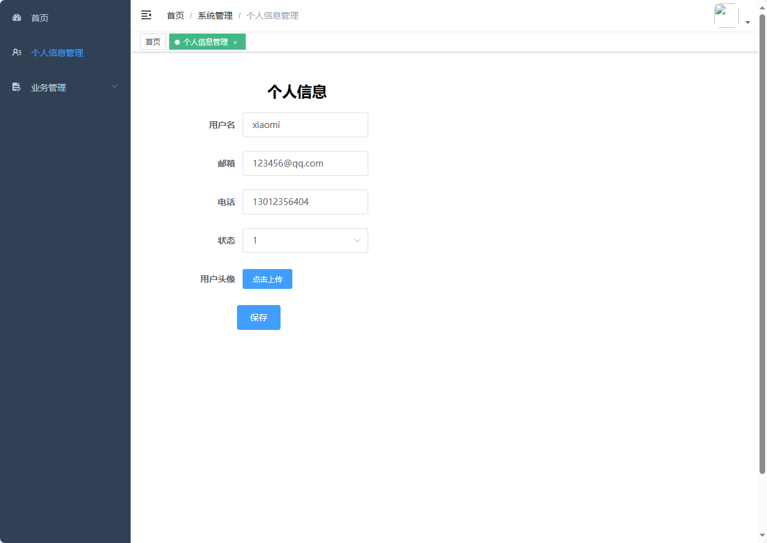Click the scroll-up arrow on the scrollbar
Viewport: 767px width, 543px height.
pyautogui.click(x=761, y=7)
